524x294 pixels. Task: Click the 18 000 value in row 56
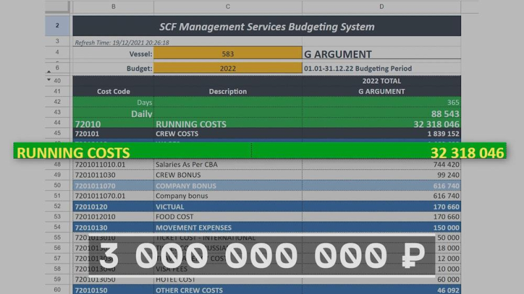(x=448, y=248)
